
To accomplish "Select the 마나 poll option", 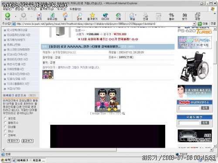I will pos(5,131).
